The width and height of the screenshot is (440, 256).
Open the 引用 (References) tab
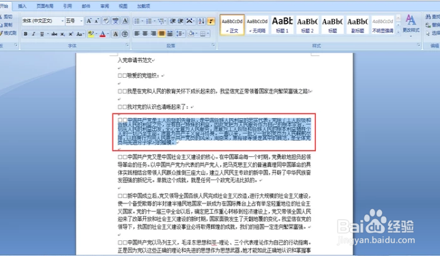coord(68,6)
